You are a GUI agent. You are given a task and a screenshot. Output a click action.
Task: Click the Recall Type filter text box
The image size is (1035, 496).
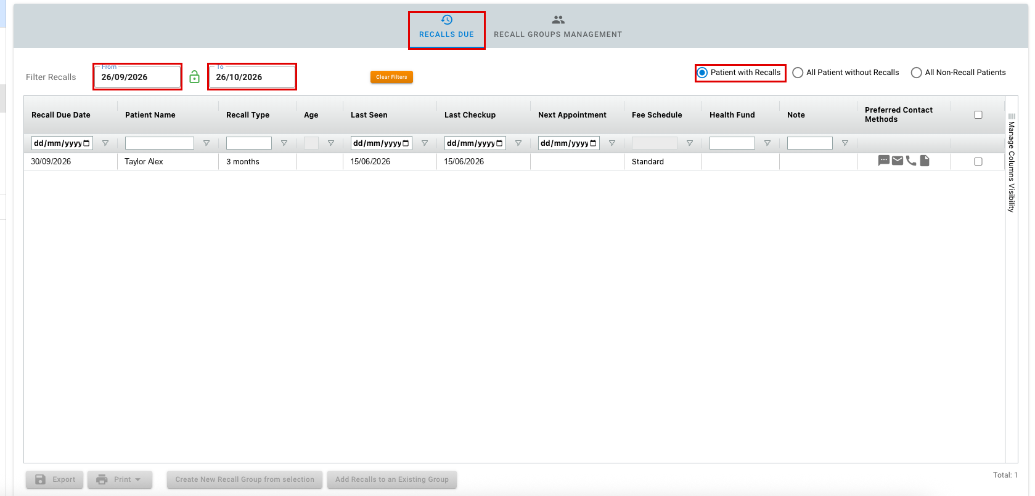point(249,143)
